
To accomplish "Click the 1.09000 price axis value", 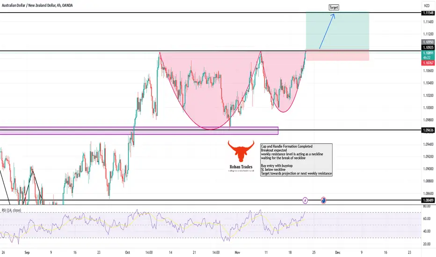I will click(x=428, y=169).
